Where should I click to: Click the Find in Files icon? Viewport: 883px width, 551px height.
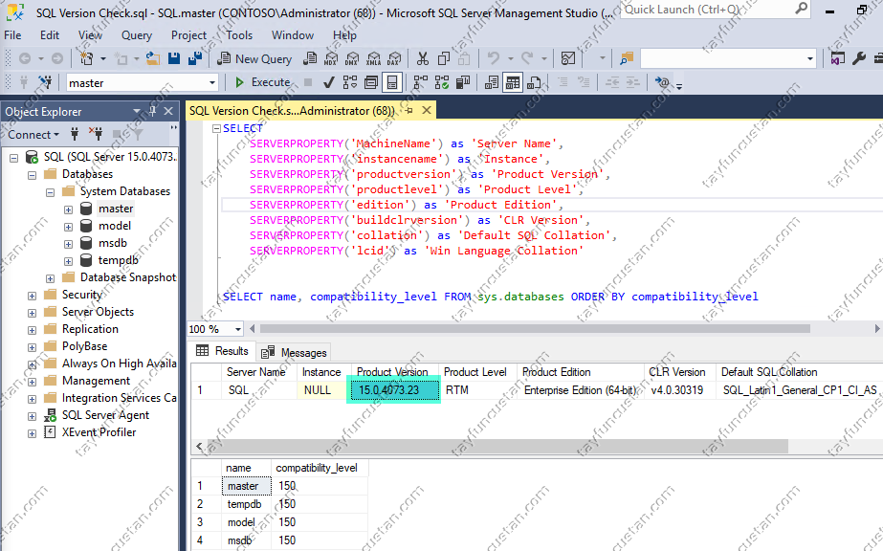[627, 58]
